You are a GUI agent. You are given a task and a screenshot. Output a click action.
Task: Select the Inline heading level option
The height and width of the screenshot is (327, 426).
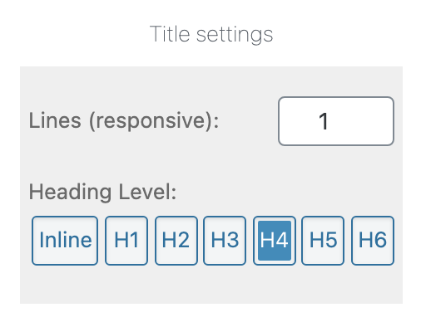pos(65,241)
